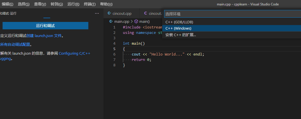
Task: Click the 运行和调试 button
Action: click(45, 26)
